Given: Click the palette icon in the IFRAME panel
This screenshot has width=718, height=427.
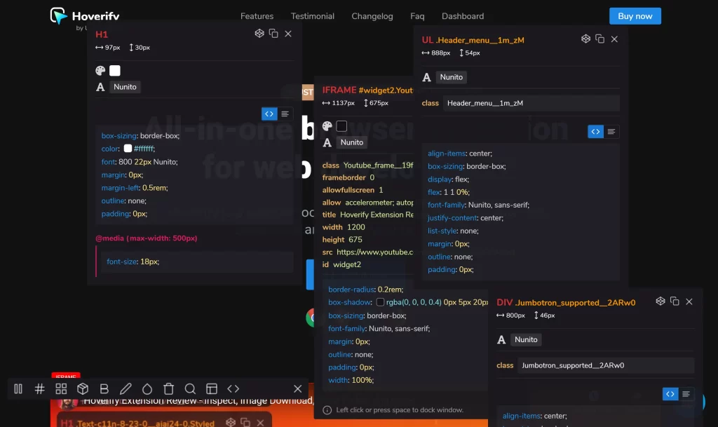Looking at the screenshot, I should [x=327, y=126].
